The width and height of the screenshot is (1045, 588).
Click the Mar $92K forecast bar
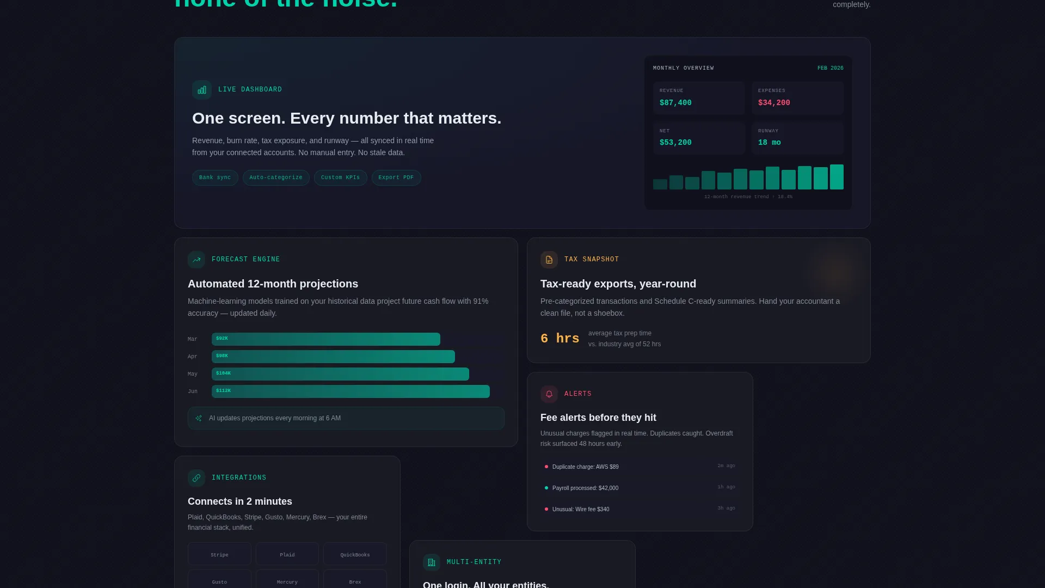(x=325, y=339)
